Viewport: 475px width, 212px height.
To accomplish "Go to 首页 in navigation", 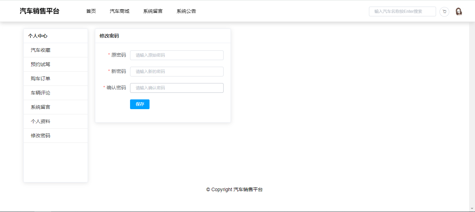I will [91, 11].
